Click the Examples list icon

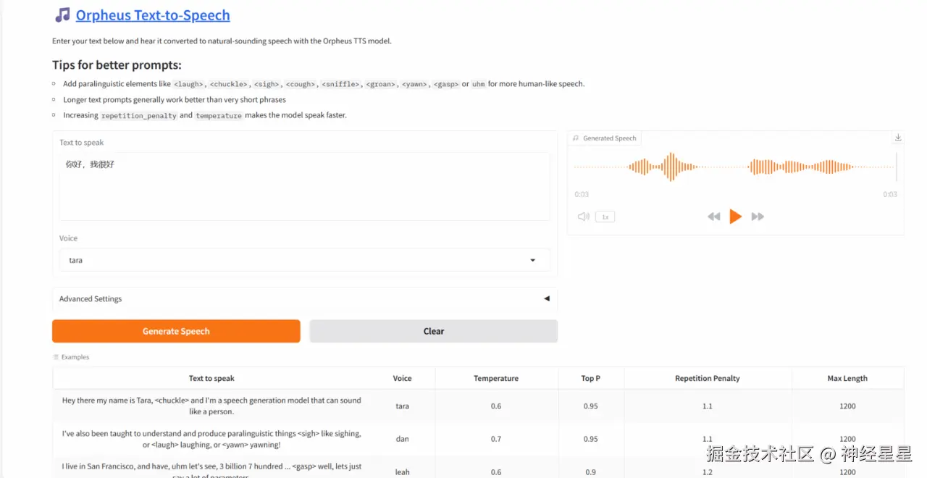pos(56,357)
